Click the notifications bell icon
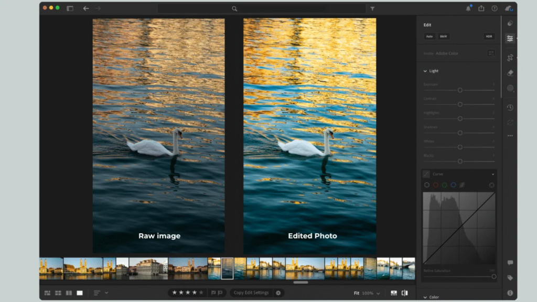Image resolution: width=537 pixels, height=302 pixels. pos(468,8)
